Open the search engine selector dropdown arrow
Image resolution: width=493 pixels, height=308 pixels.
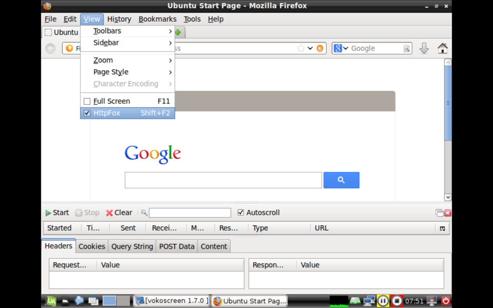click(x=346, y=48)
